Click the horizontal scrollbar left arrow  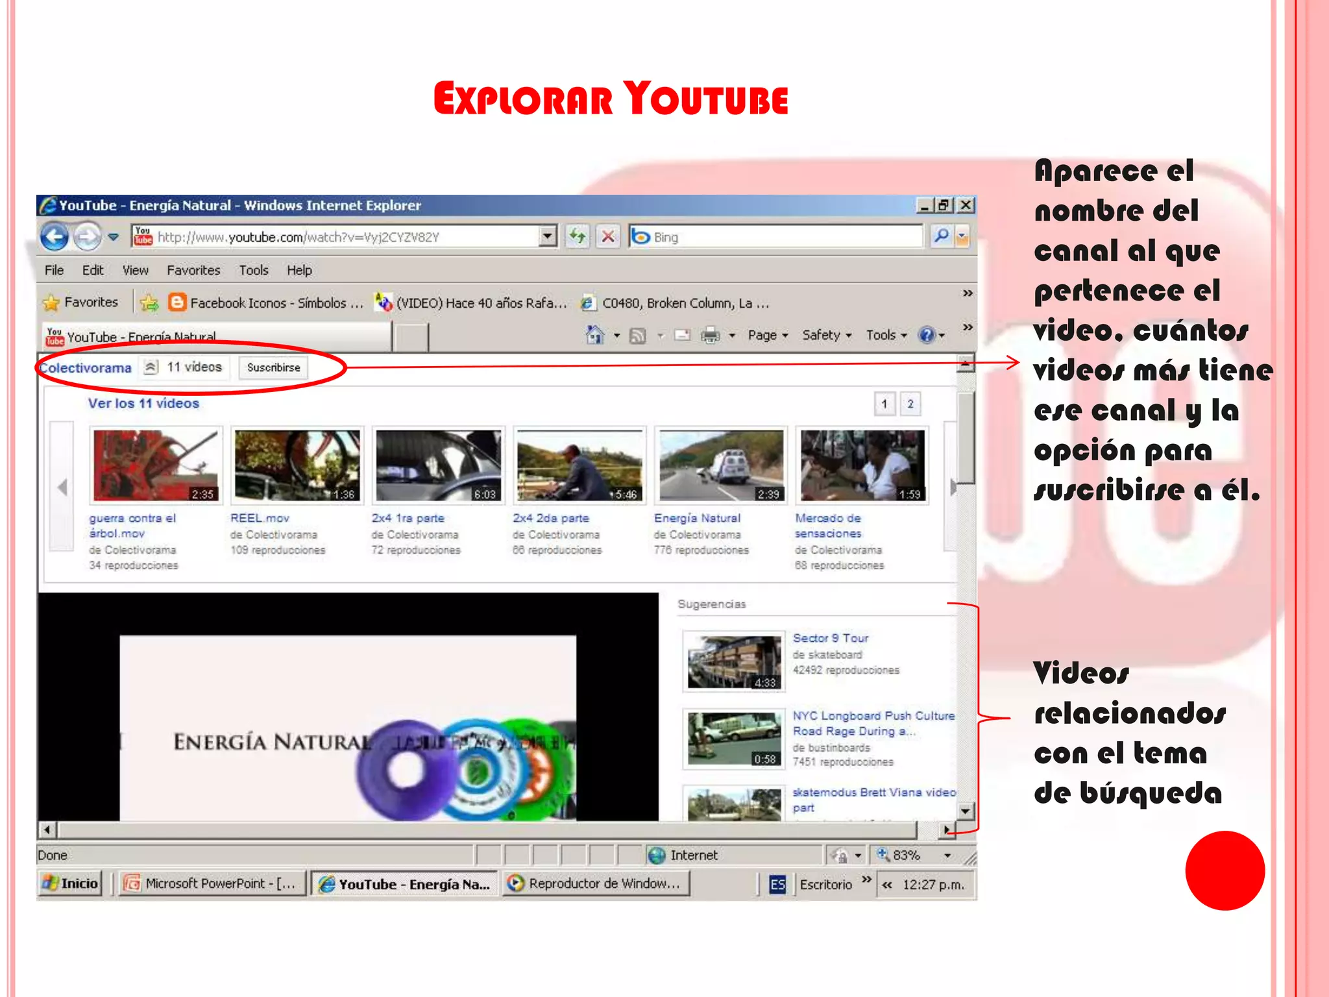47,830
